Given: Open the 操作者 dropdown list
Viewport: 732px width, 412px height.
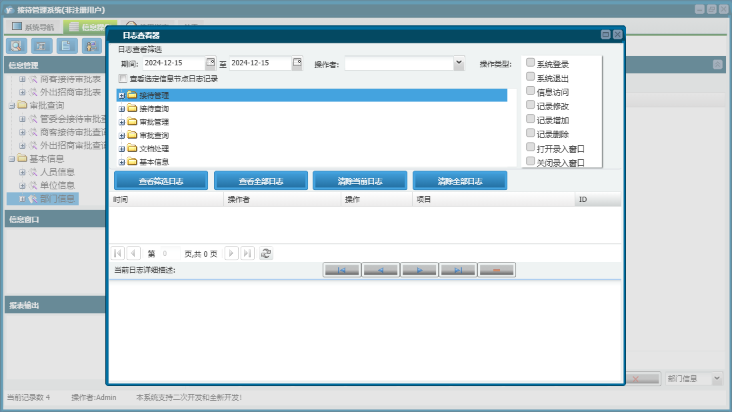Looking at the screenshot, I should 459,63.
